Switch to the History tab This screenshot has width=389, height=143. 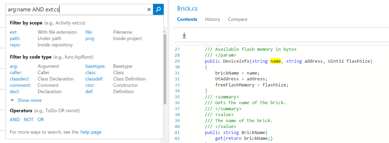click(x=212, y=19)
